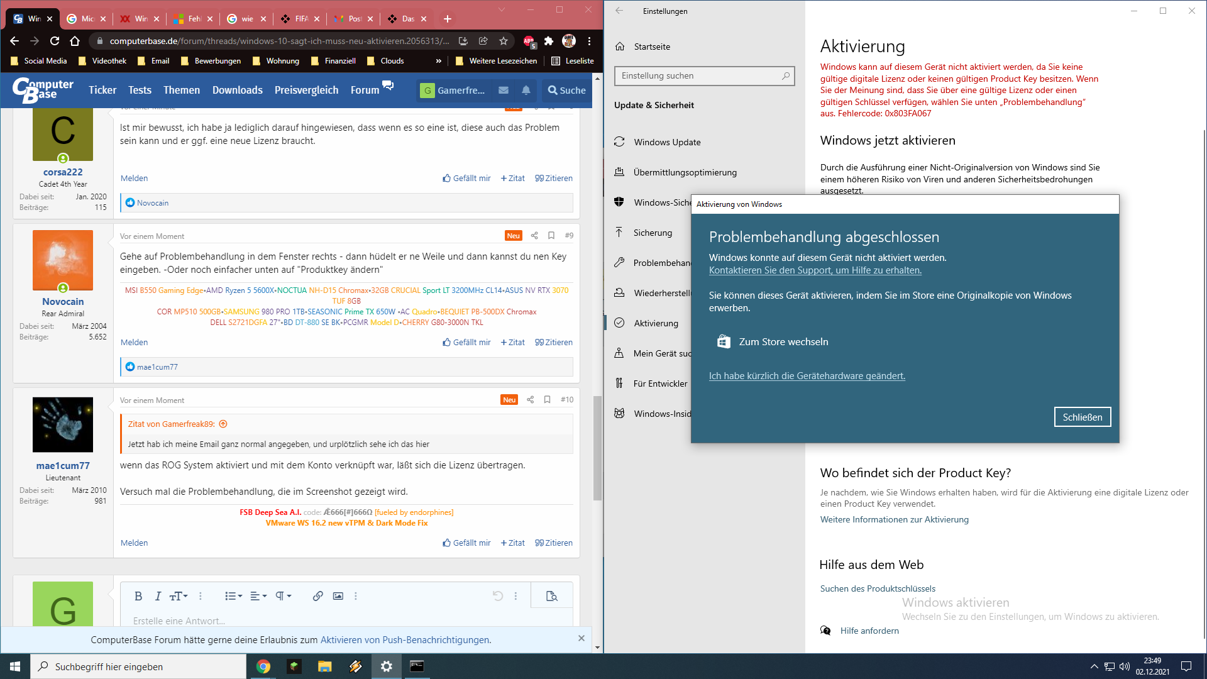
Task: Open the Downloads menu on ComputerBase
Action: [x=237, y=91]
